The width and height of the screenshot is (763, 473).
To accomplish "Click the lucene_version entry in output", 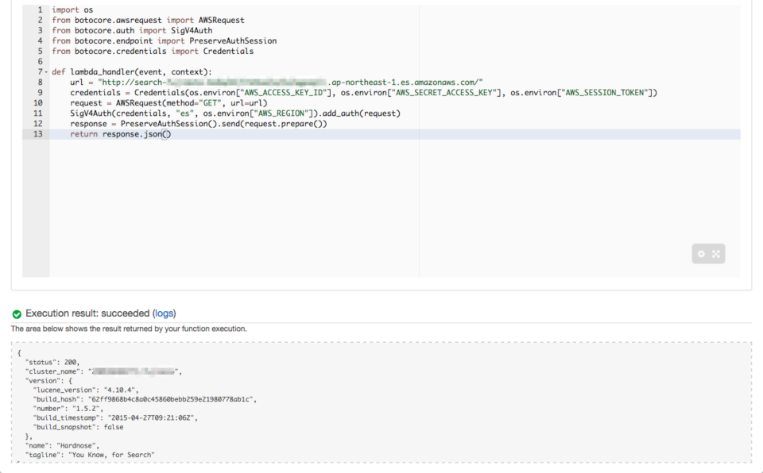I will pyautogui.click(x=86, y=390).
